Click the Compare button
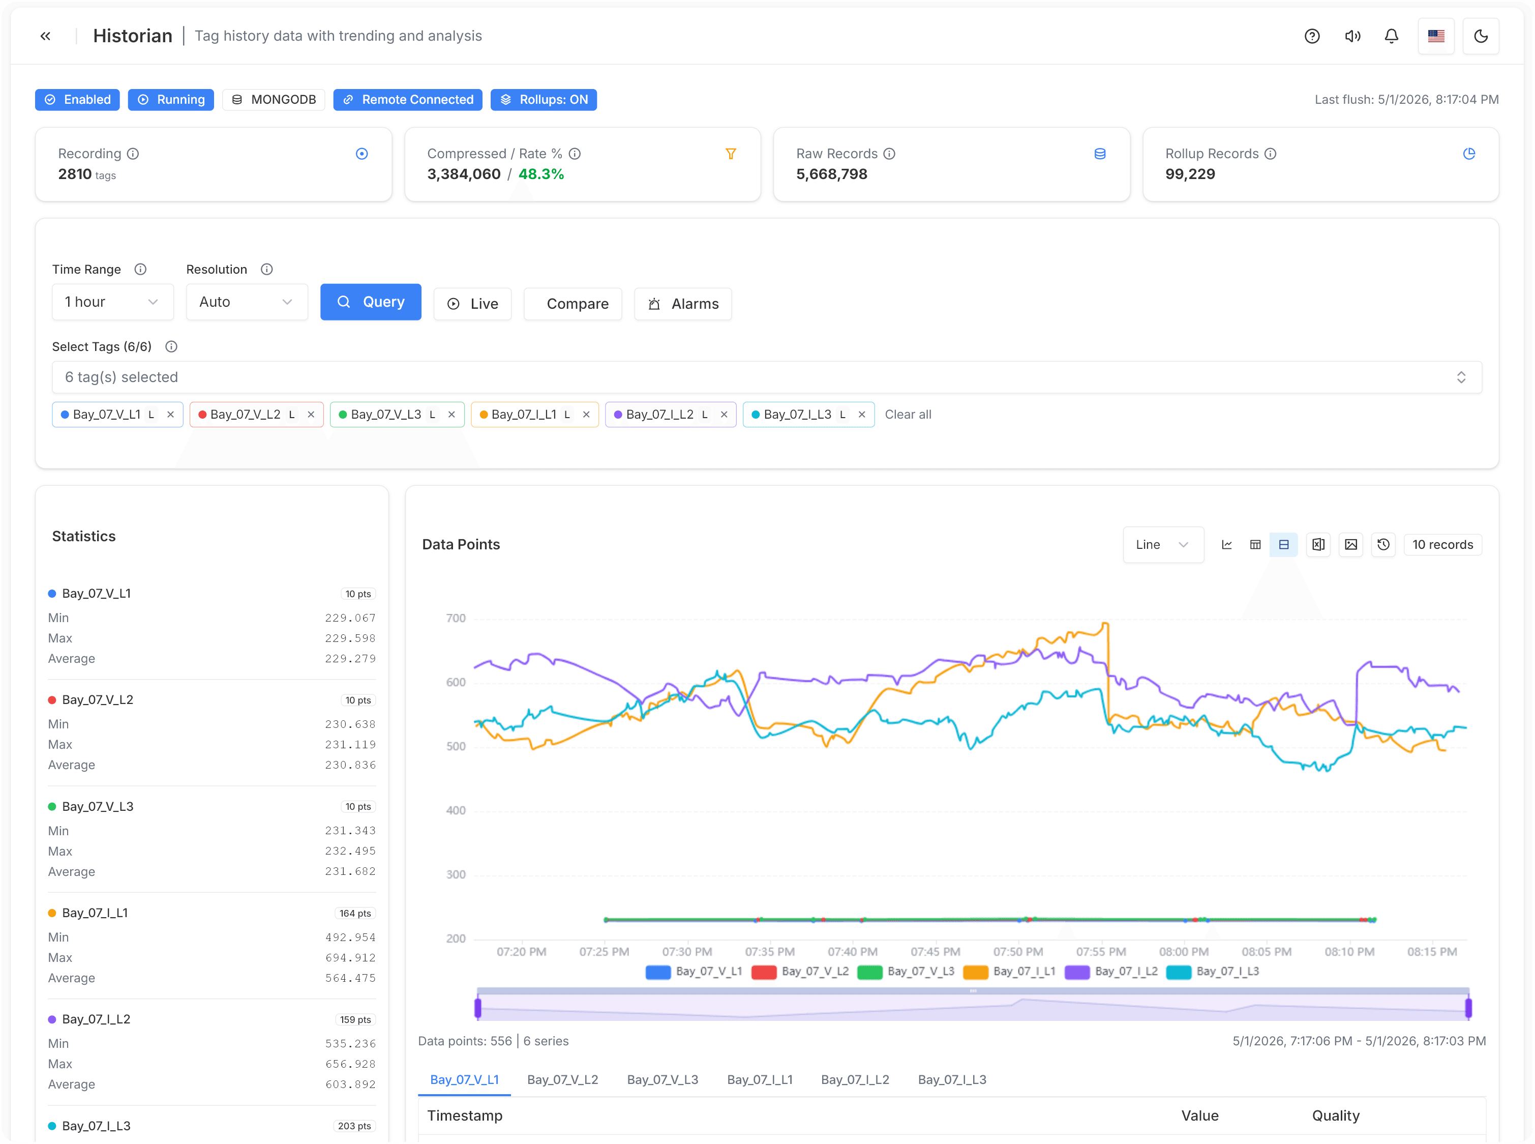1535x1144 pixels. pos(573,304)
